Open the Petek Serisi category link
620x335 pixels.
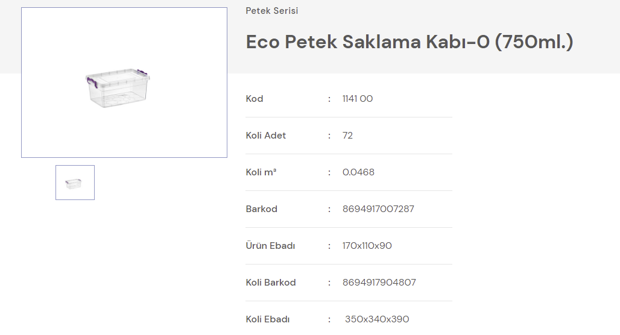272,11
